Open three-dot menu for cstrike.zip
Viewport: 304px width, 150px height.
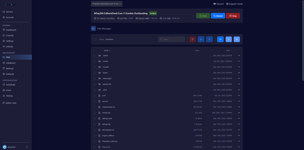[239, 113]
